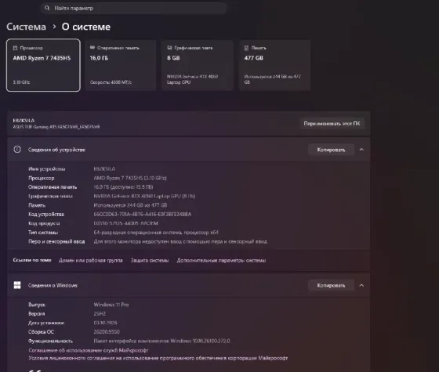Collapse the 'Сведения о Windows' section
This screenshot has width=439, height=372.
coord(361,285)
